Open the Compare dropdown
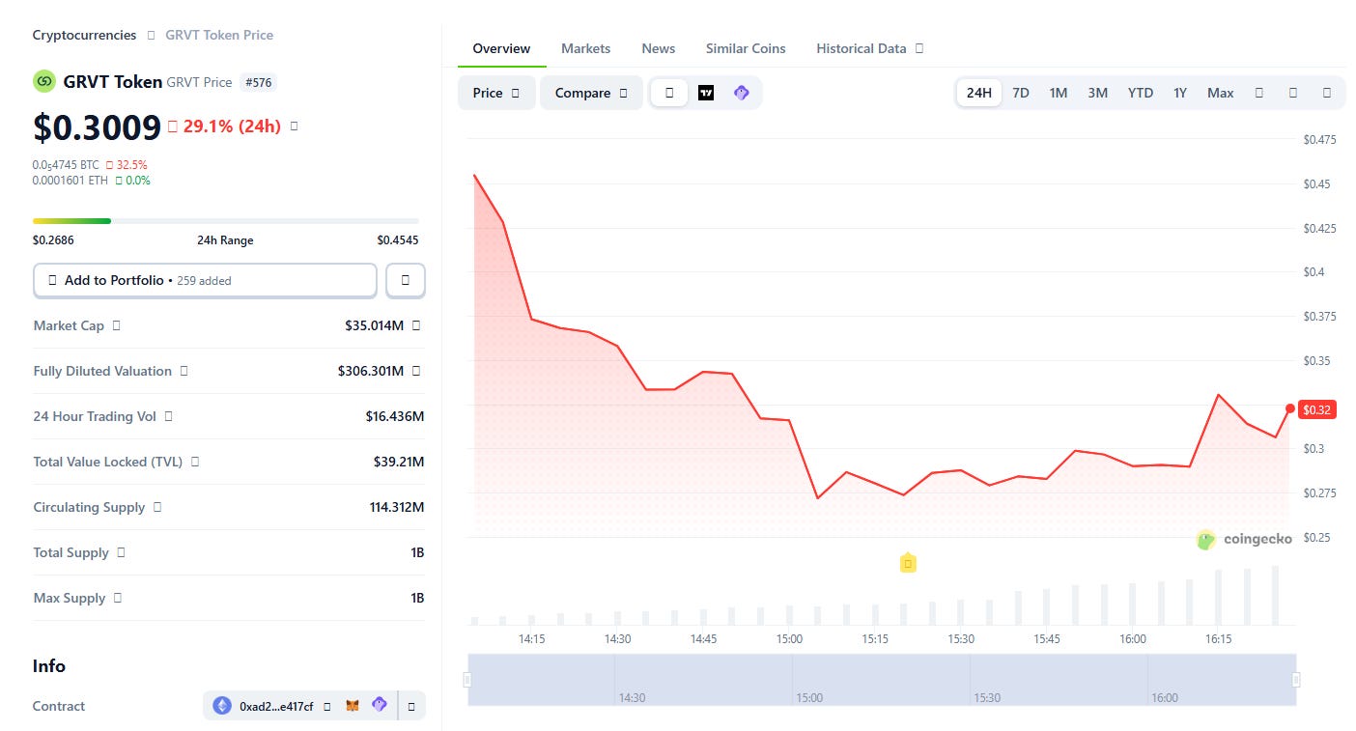The image size is (1356, 731). (x=591, y=93)
